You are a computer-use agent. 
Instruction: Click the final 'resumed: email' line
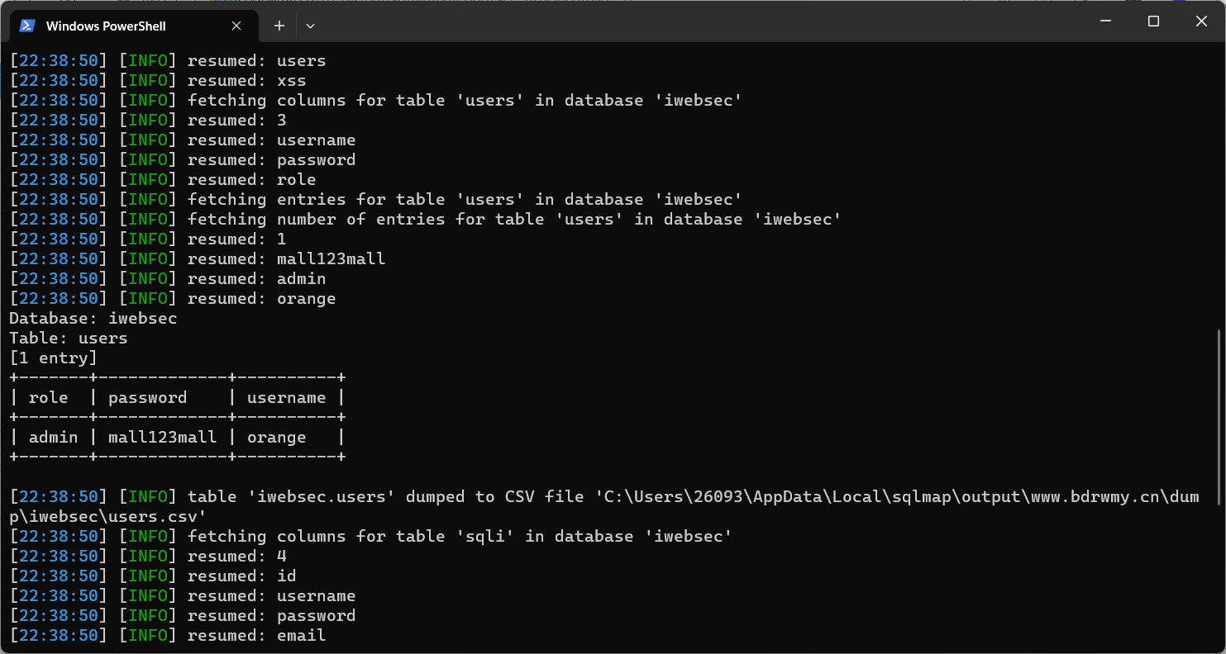pos(256,636)
